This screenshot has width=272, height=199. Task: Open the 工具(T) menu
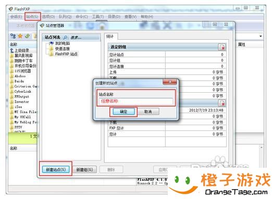pyautogui.click(x=98, y=17)
